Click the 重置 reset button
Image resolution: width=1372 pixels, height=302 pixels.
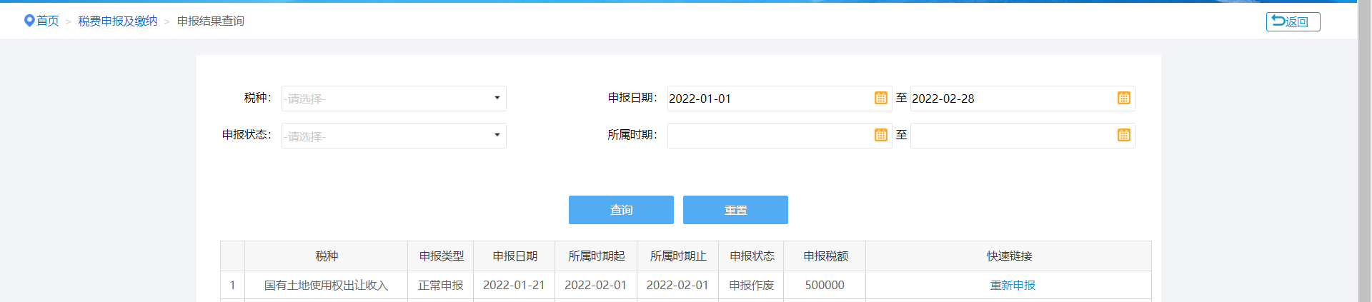[735, 210]
